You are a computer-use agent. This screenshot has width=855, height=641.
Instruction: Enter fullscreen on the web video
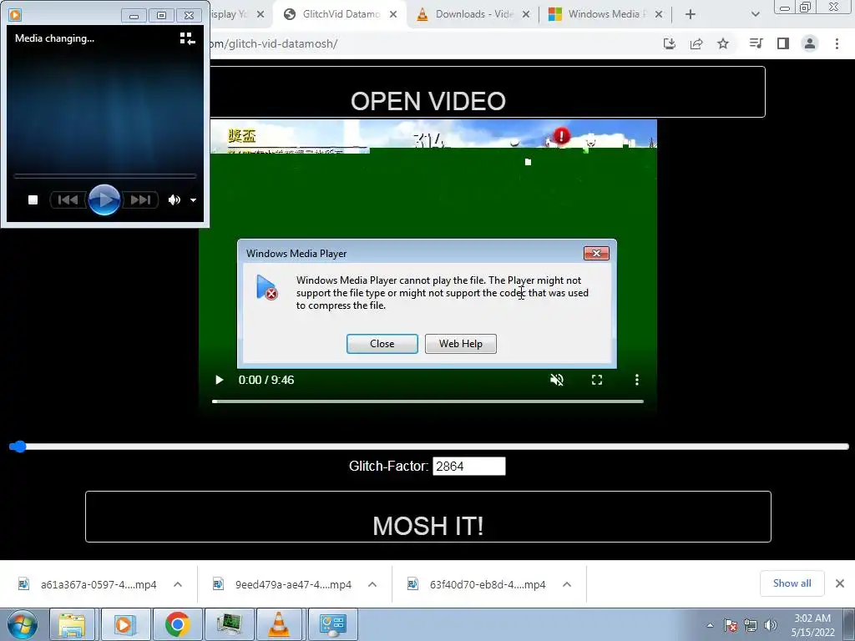[x=597, y=380]
